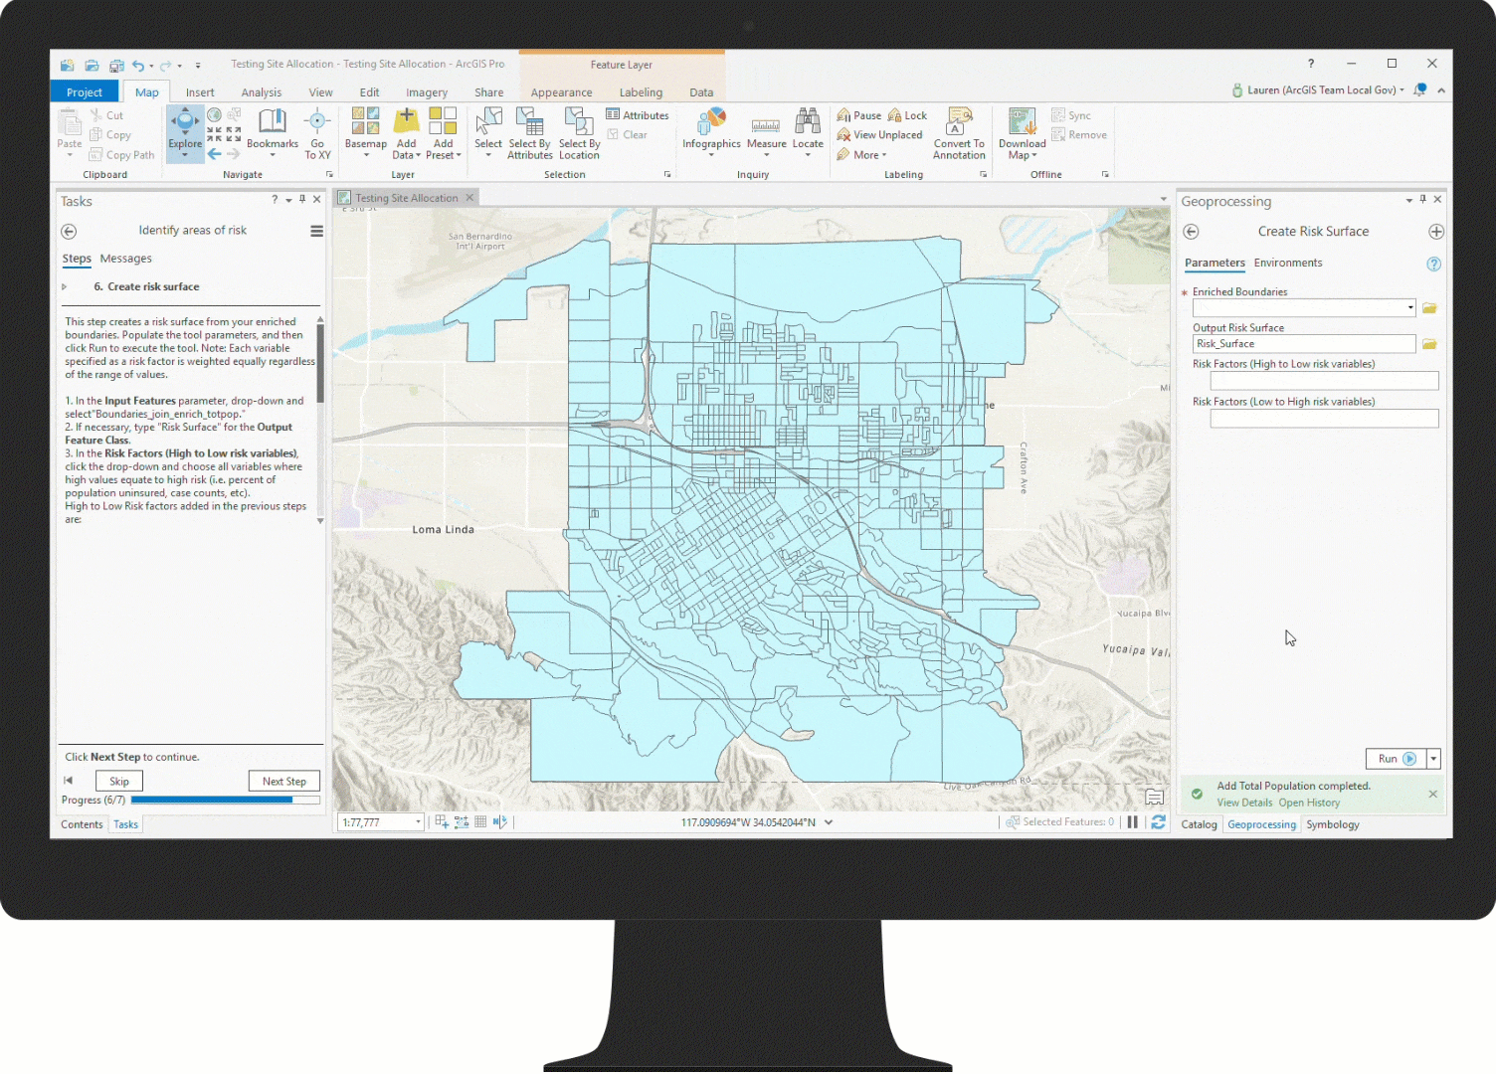Toggle Lock labels in the Labeling group
Image resolution: width=1496 pixels, height=1074 pixels.
point(908,114)
